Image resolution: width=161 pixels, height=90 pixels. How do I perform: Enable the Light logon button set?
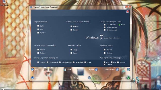pos(38,26)
